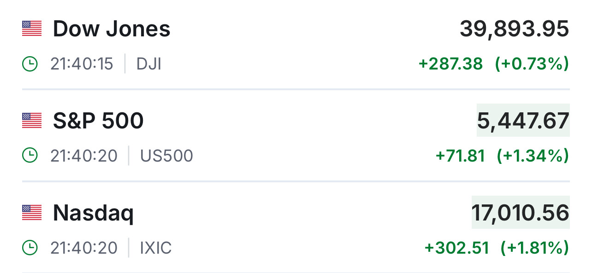Click the Nasdaq percentage change (+1.81%)

tap(534, 248)
